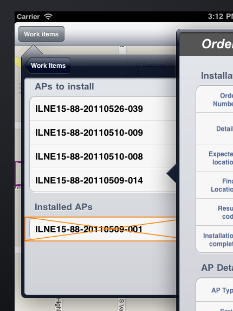This screenshot has height=311, width=233.
Task: Select AP ILNE15-88-20110509-014
Action: click(x=103, y=180)
